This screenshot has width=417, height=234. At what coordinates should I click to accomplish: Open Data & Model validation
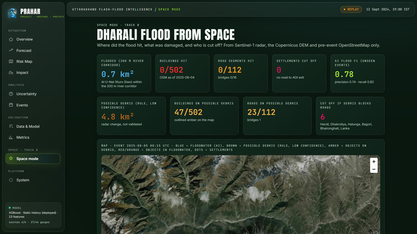coord(33,127)
